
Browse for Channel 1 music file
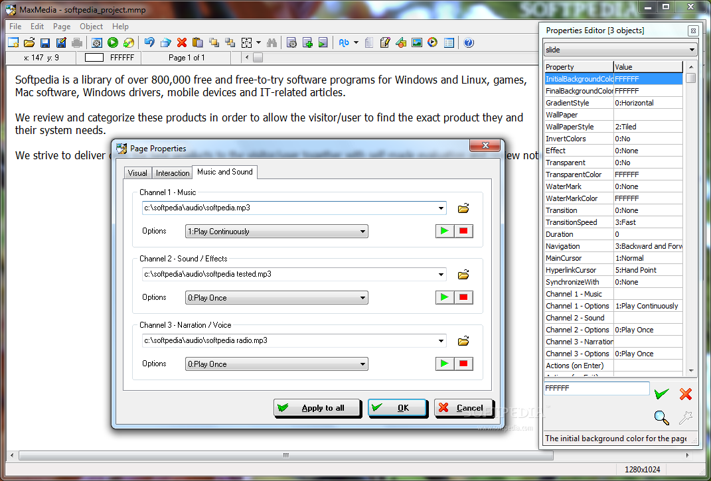(x=463, y=208)
